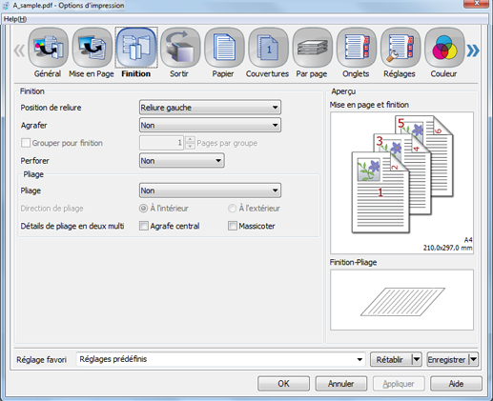Screen dimensions: 493x401
Task: Click the Annuler button
Action: click(x=341, y=384)
